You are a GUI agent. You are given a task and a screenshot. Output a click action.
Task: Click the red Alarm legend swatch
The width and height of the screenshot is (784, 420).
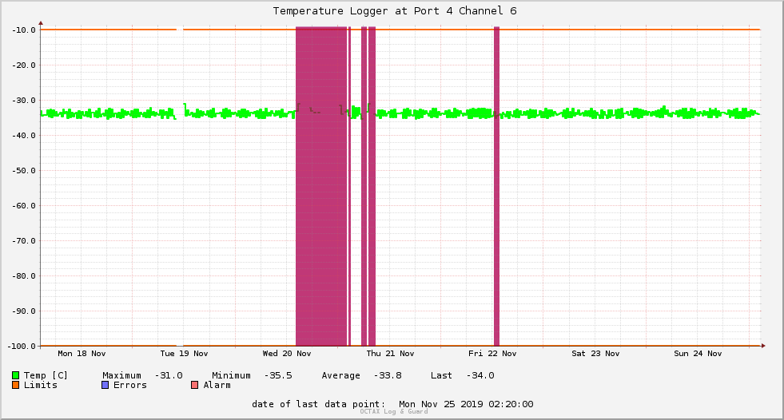pyautogui.click(x=194, y=385)
